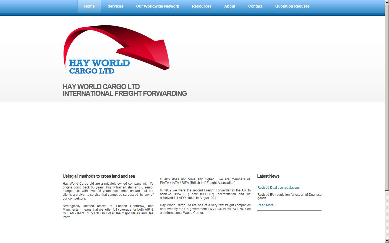Click the vertical scrollbar up arrow

(x=387, y=2)
